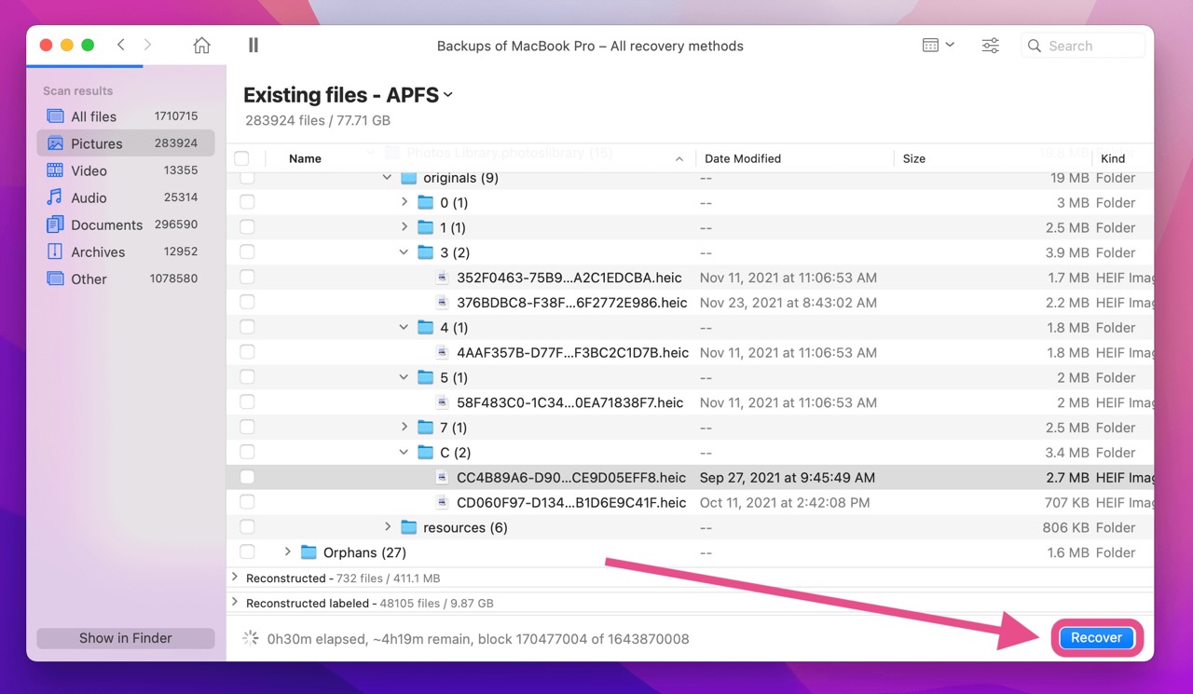Click the scan progress spinner
1193x694 pixels.
click(x=250, y=638)
